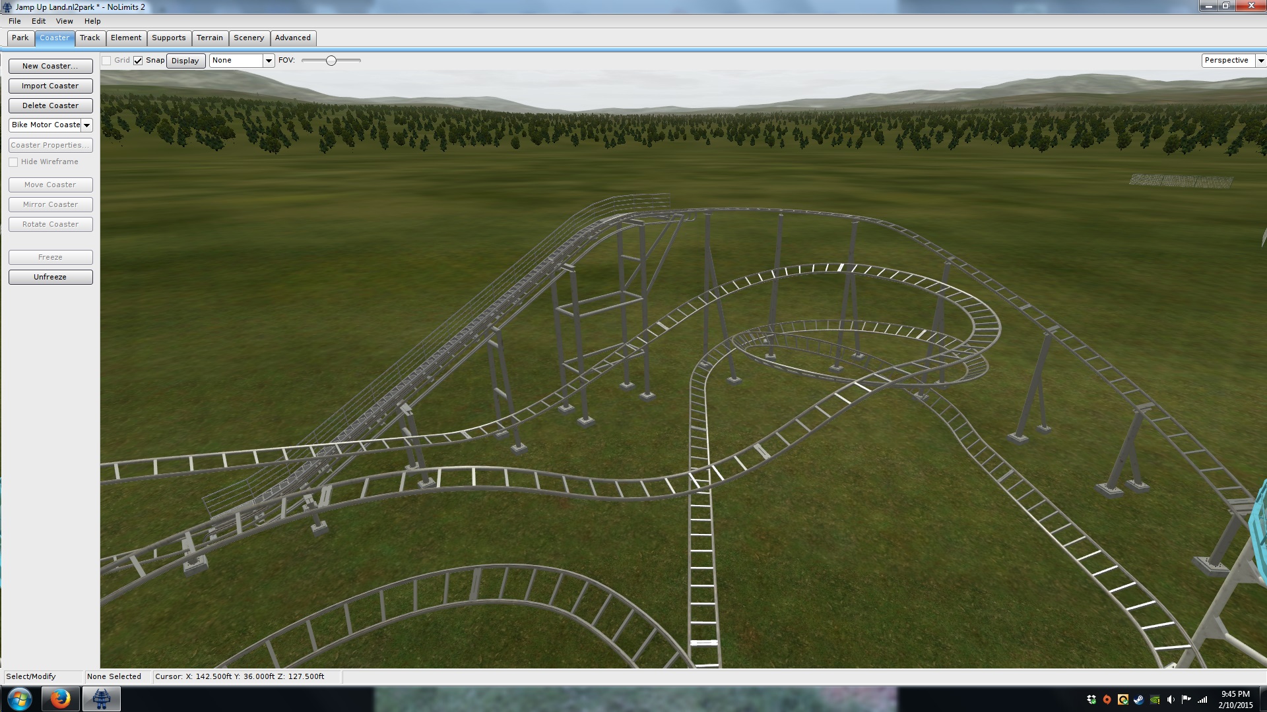
Task: Tick the Hide Wireframe checkbox
Action: point(13,162)
